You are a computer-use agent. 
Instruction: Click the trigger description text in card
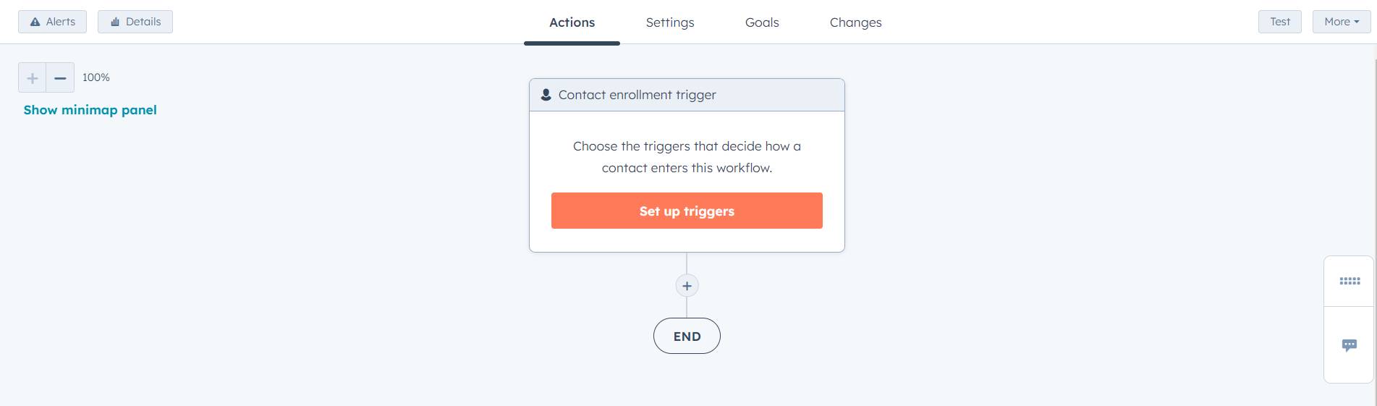(x=687, y=157)
